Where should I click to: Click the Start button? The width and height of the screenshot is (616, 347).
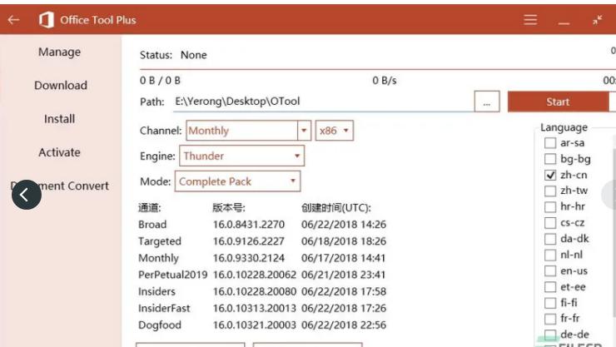[x=558, y=102]
